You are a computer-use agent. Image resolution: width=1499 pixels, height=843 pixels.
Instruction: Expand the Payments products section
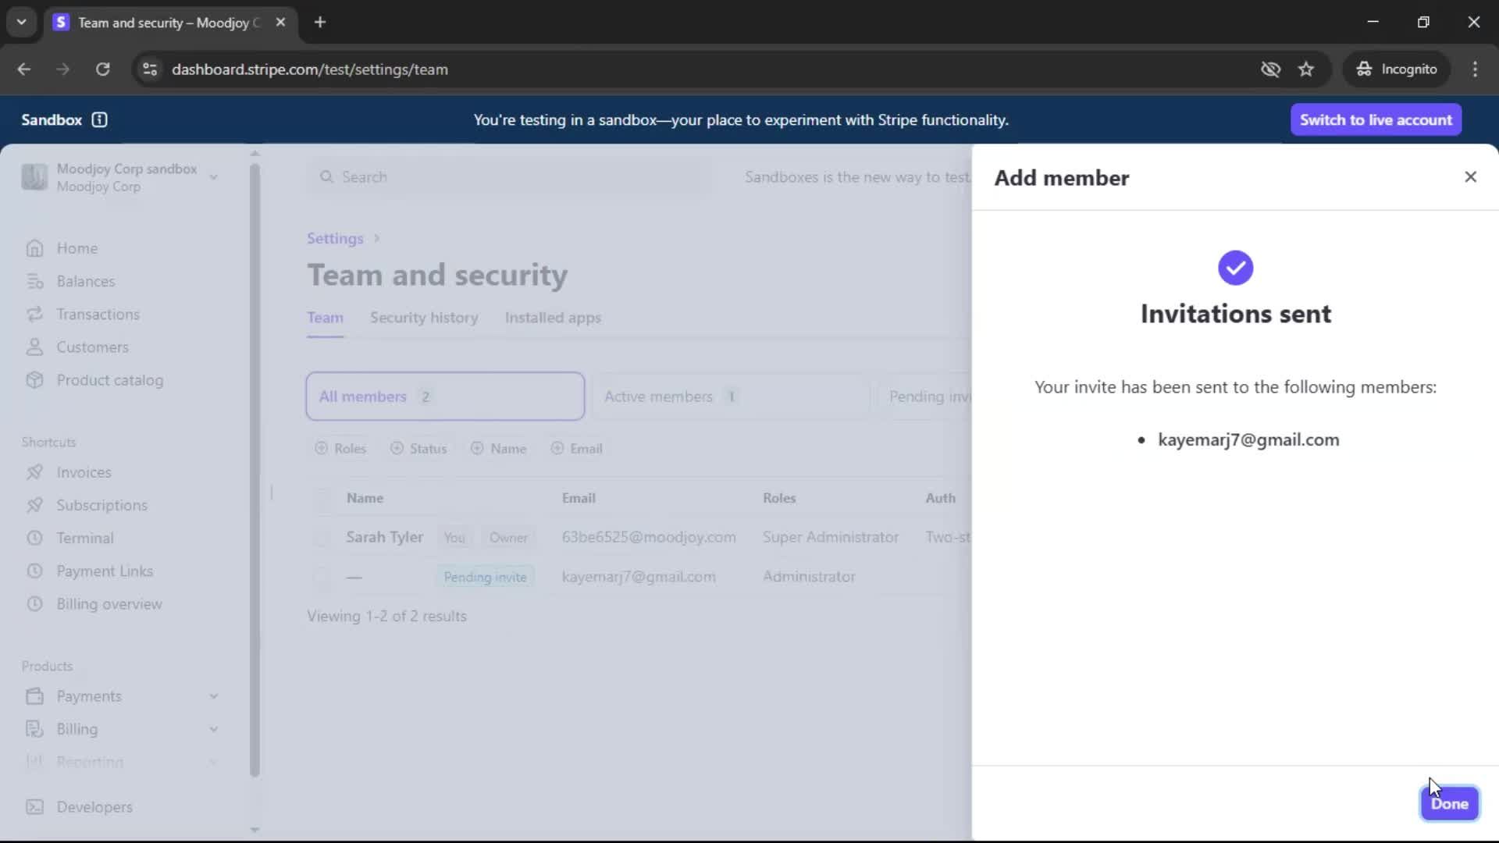pyautogui.click(x=213, y=696)
